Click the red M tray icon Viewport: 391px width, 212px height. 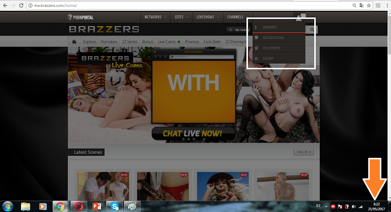pyautogui.click(x=333, y=206)
